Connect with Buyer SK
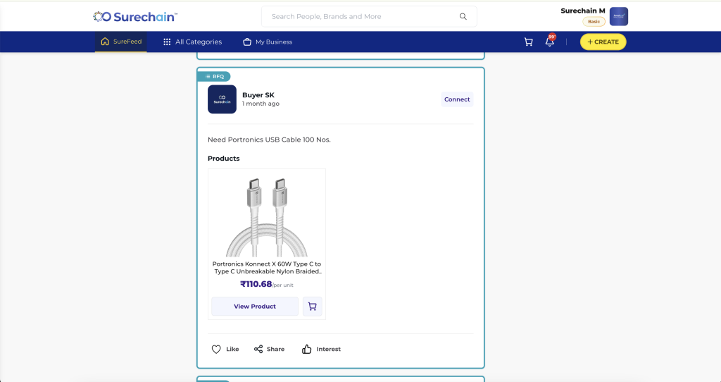 point(457,99)
